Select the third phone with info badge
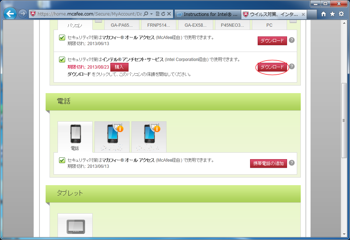This screenshot has height=240, width=350. pos(149,137)
